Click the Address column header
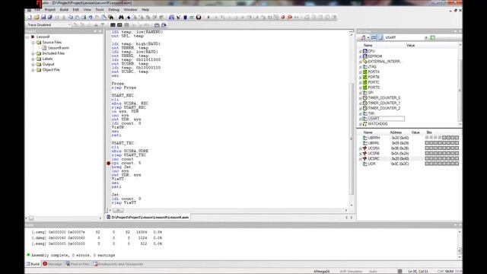The width and height of the screenshot is (487, 274). point(396,132)
